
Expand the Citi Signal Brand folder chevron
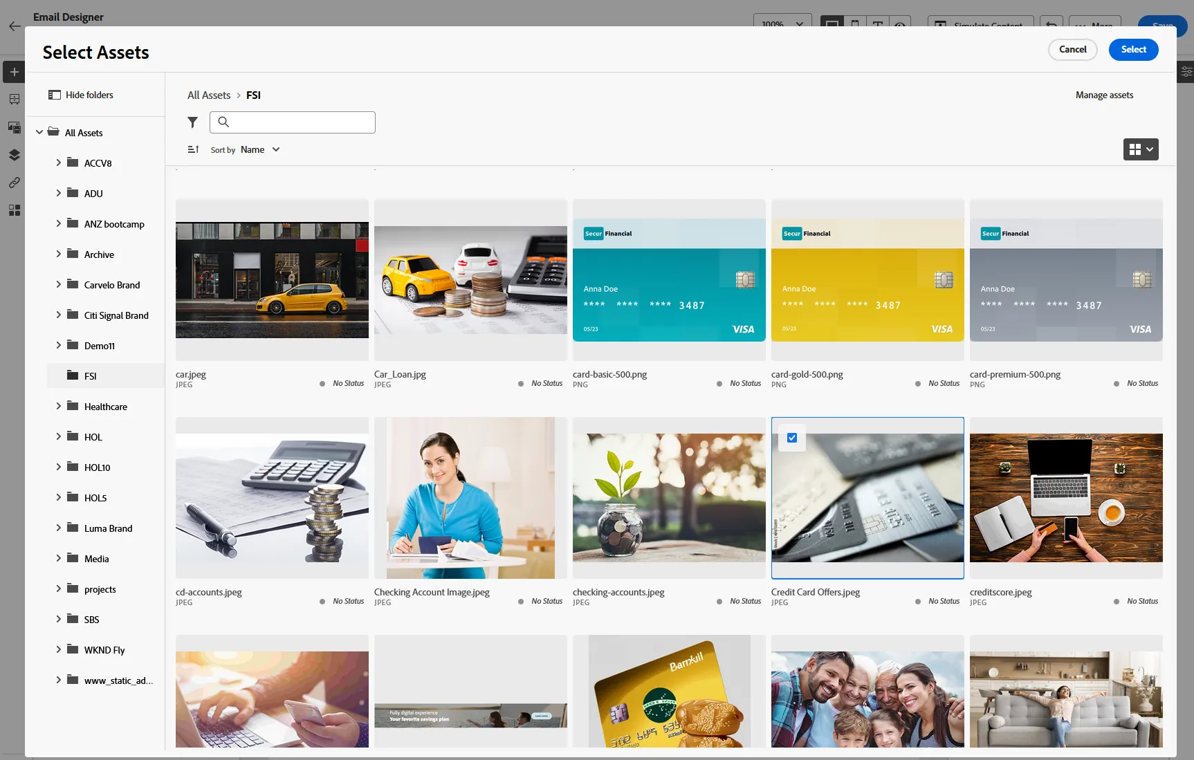pos(58,315)
